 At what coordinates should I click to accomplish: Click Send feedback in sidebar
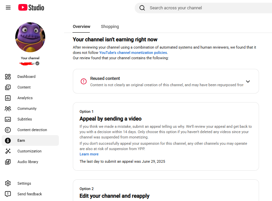[30, 194]
